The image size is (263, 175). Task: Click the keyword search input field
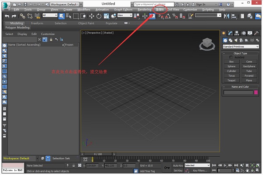[x=153, y=3]
